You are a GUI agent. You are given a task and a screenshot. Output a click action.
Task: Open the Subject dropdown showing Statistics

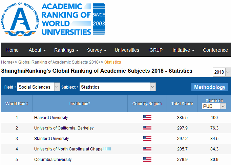[x=118, y=87]
